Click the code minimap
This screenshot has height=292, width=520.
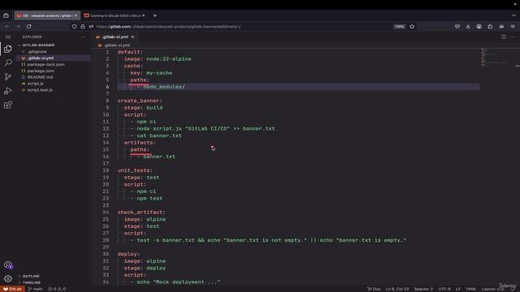tap(494, 58)
